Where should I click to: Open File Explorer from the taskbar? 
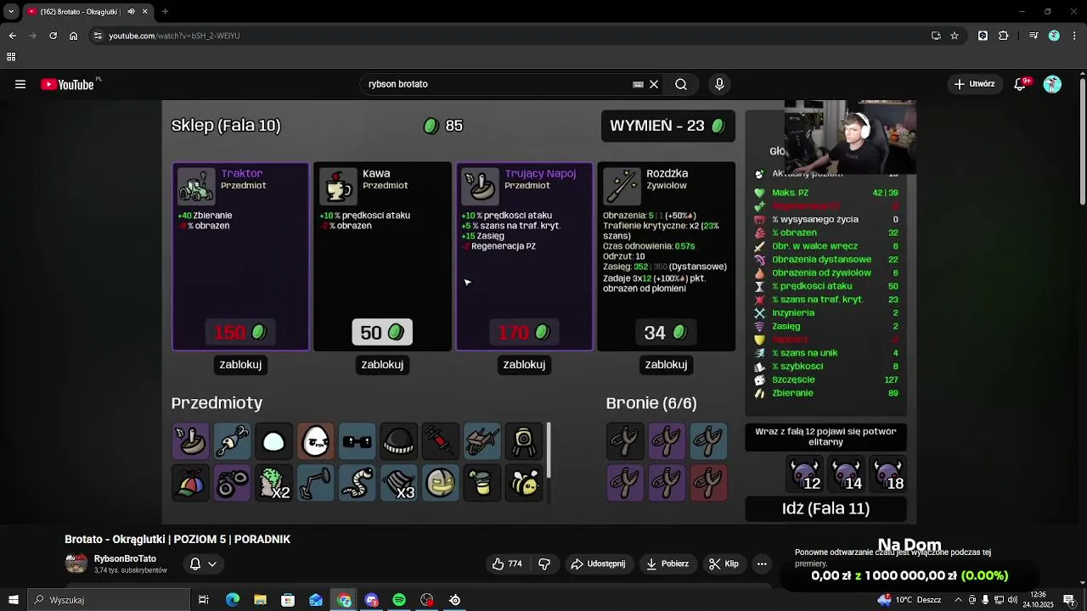click(260, 600)
